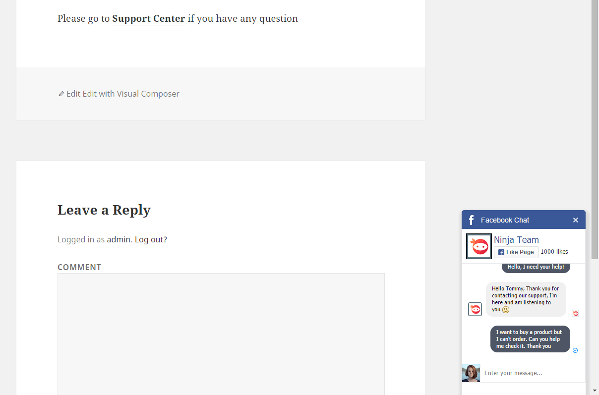Click the 'I want to buy a product' message bubble
The height and width of the screenshot is (395, 599).
click(x=530, y=339)
